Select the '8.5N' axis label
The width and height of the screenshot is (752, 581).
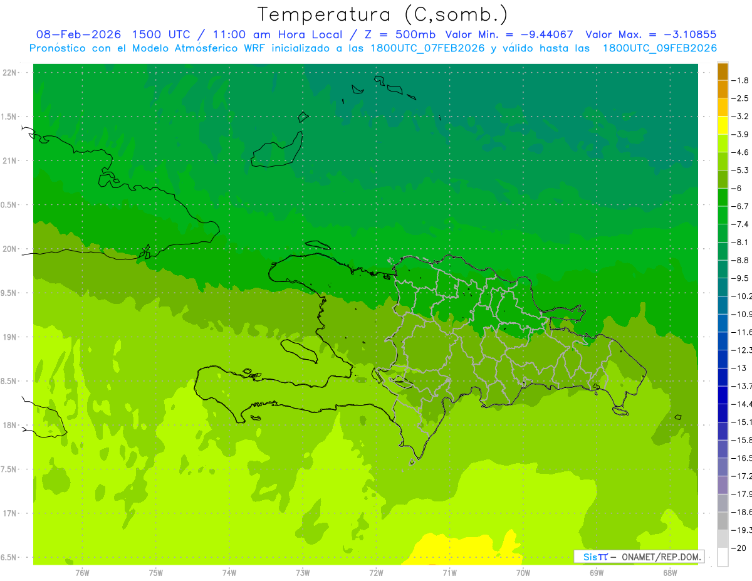9,381
